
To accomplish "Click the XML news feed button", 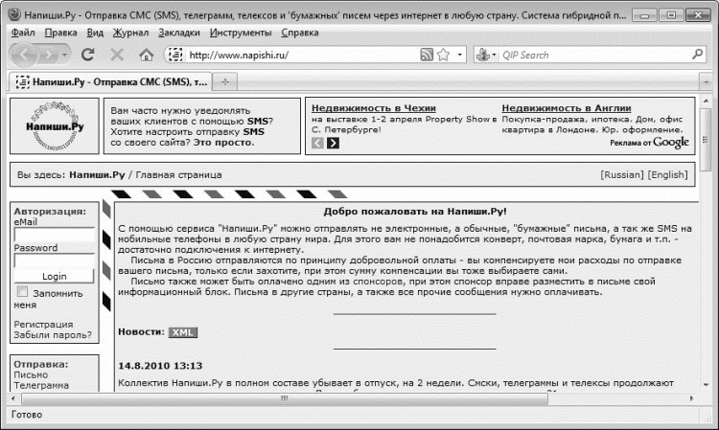I will [183, 332].
